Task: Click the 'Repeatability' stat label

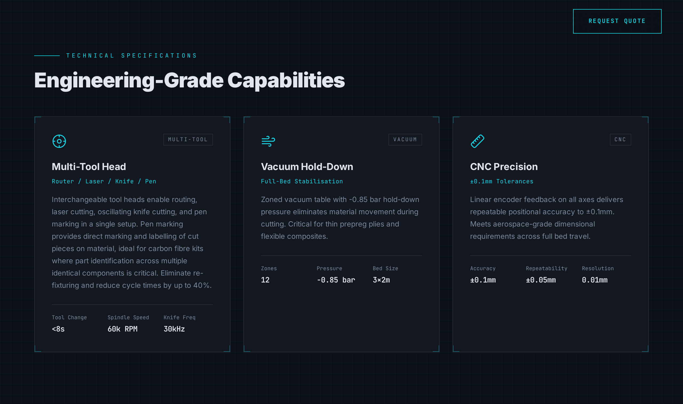Action: click(546, 268)
